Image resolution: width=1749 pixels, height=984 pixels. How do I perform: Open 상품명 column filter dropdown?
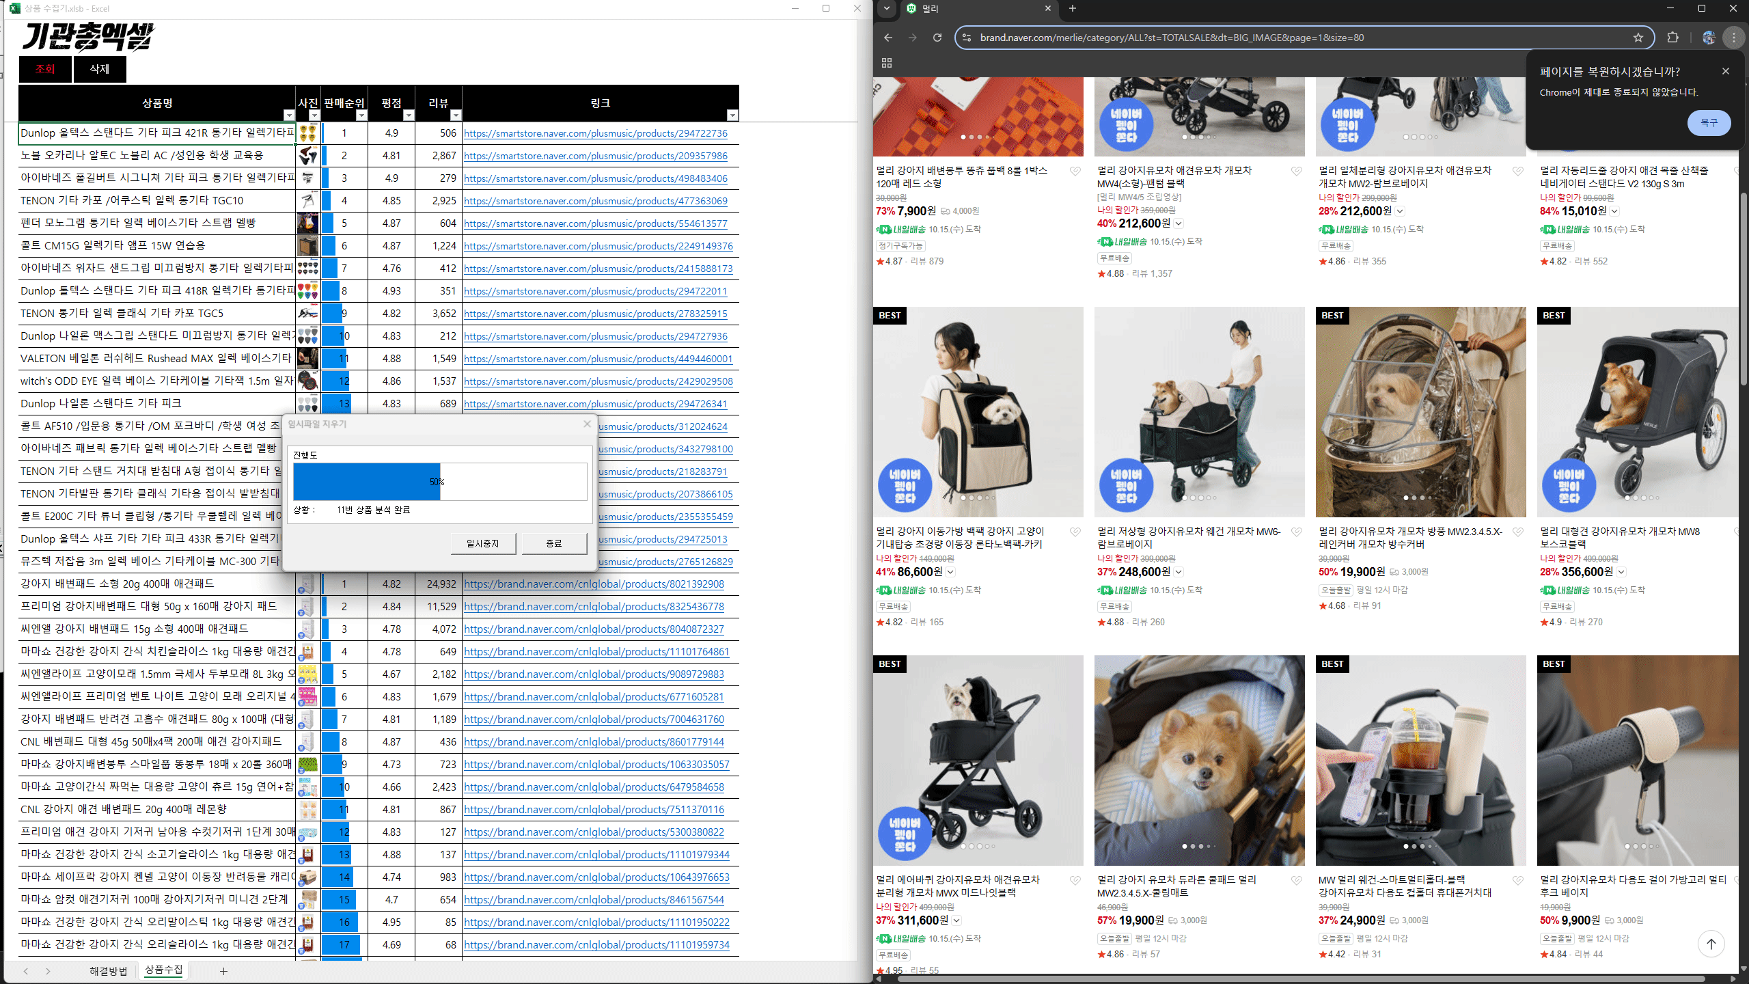(x=288, y=115)
